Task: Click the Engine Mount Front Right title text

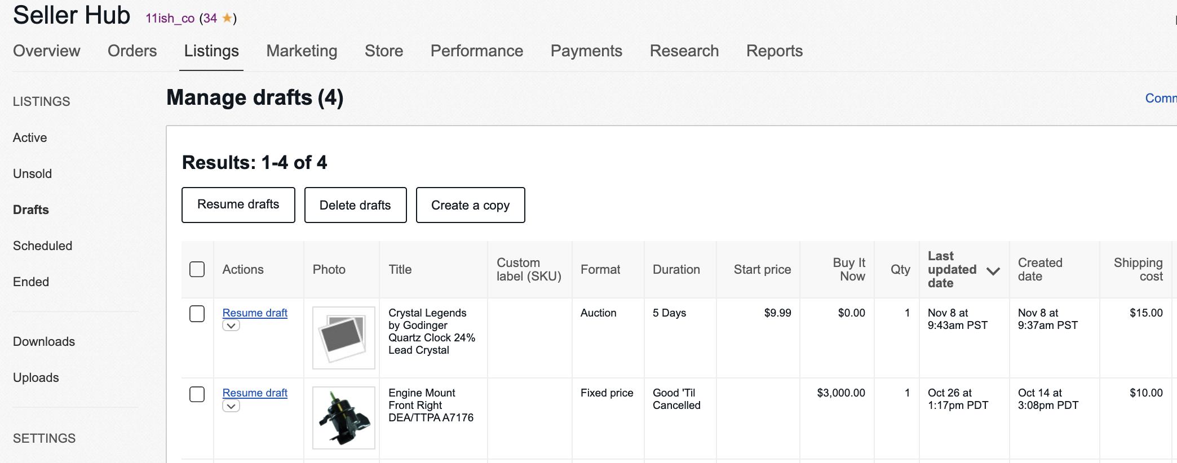Action: tap(431, 405)
